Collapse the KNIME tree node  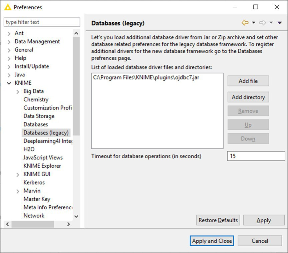click(x=9, y=83)
